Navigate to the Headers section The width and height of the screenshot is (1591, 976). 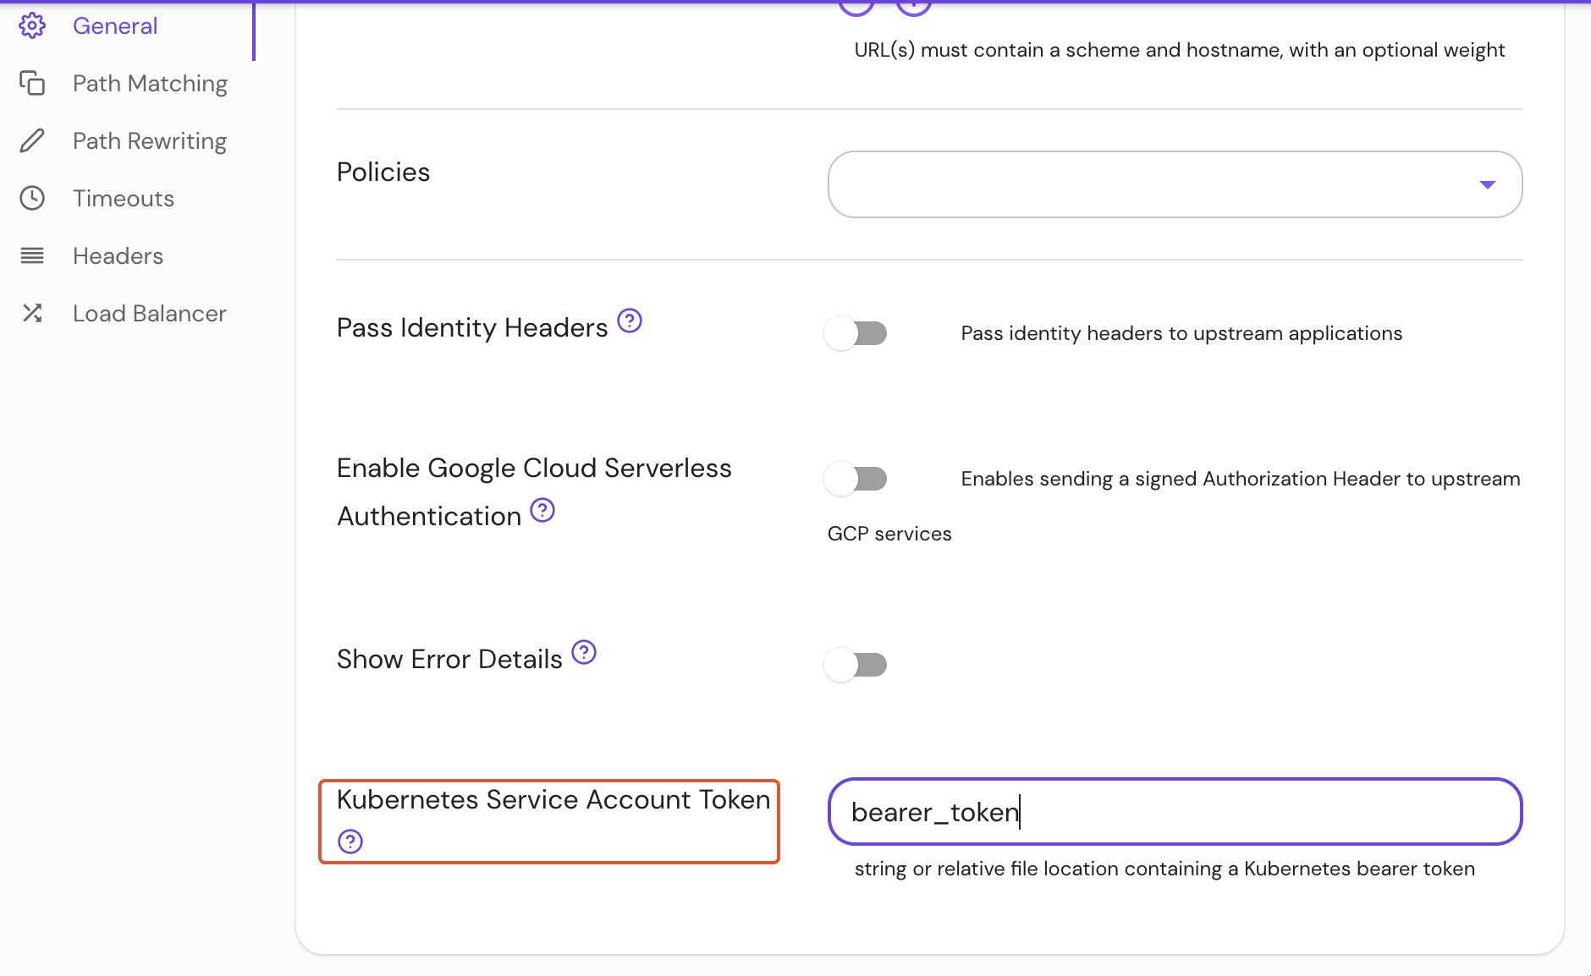point(118,255)
